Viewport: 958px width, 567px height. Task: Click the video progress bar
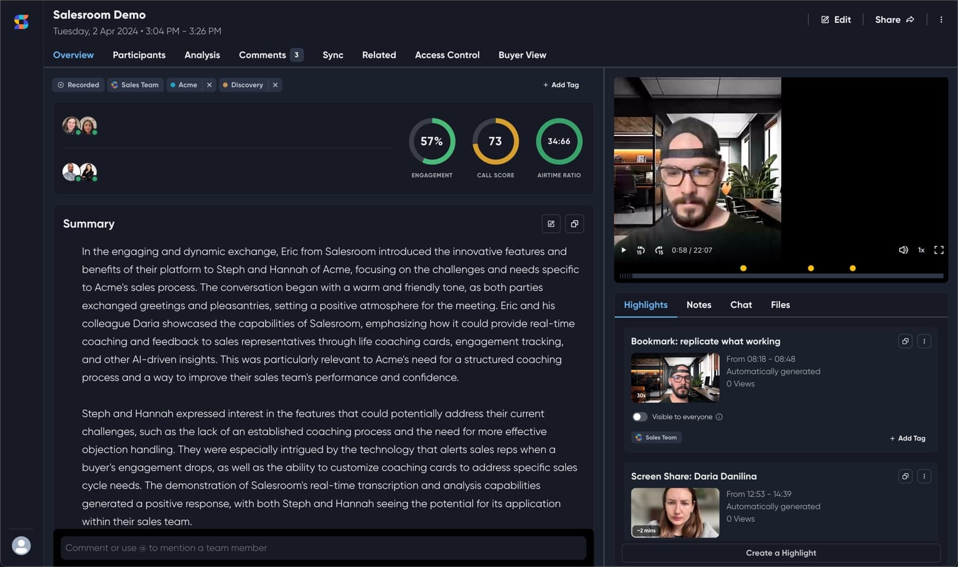point(781,276)
